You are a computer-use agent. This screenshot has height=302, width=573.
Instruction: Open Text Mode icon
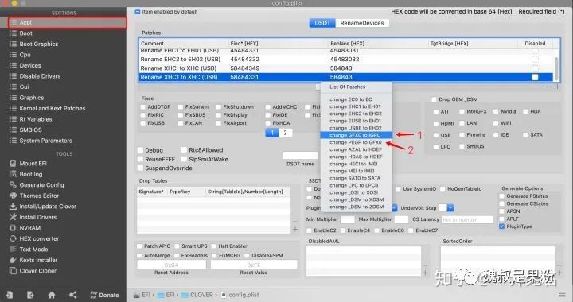pyautogui.click(x=13, y=250)
